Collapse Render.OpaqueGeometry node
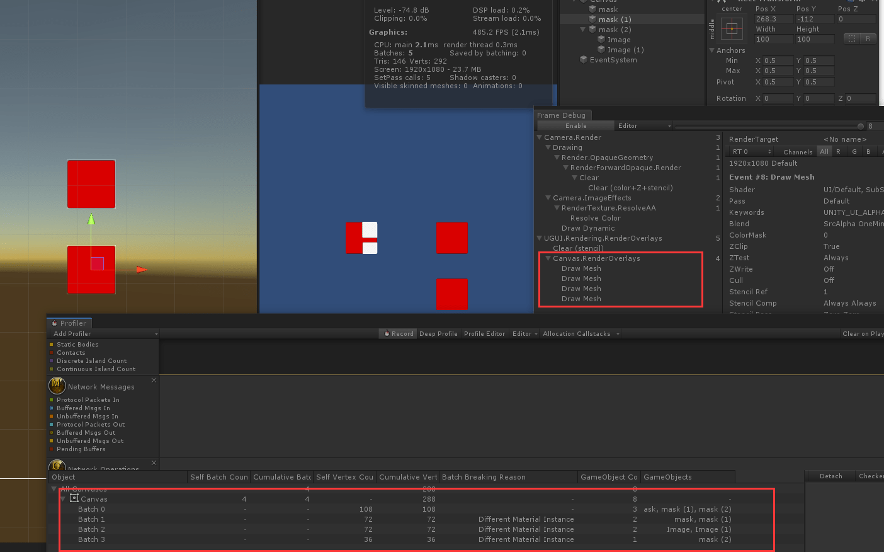This screenshot has height=552, width=884. tap(557, 158)
